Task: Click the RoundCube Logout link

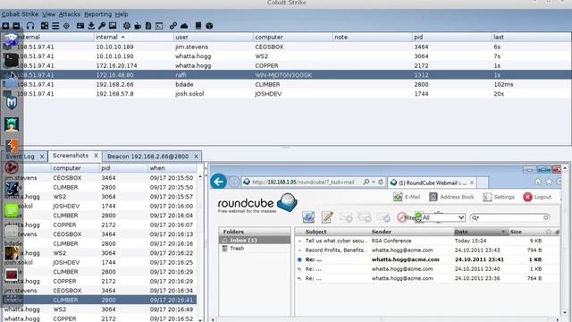Action: (x=537, y=197)
